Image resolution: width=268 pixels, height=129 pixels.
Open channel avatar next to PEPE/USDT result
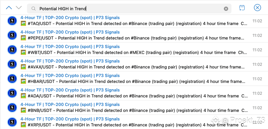click(12, 35)
